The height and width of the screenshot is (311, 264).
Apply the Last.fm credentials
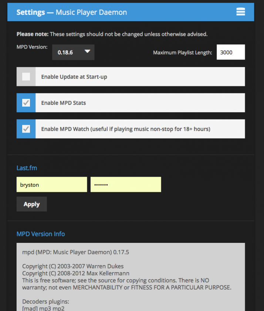coord(32,204)
